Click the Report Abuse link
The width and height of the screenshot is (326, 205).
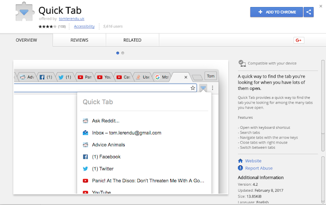coord(259,168)
